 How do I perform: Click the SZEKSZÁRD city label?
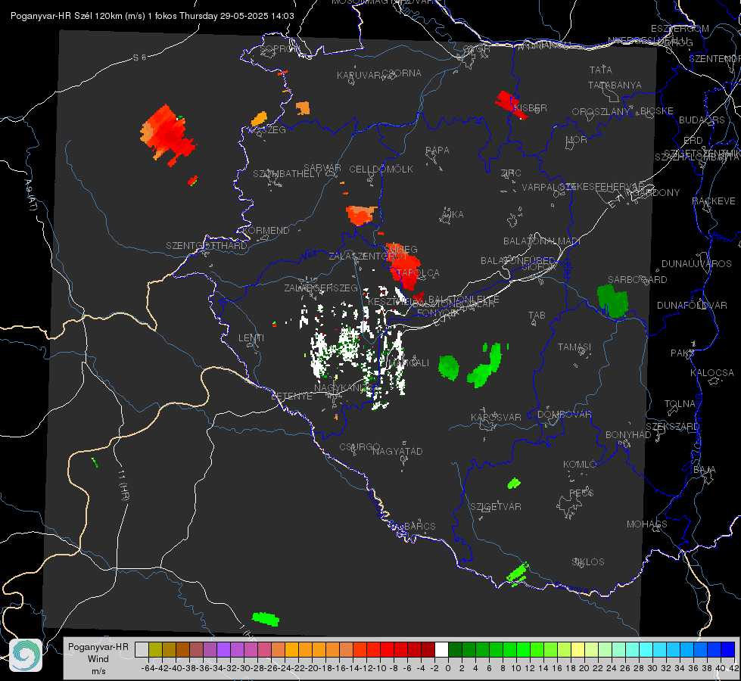tap(672, 427)
